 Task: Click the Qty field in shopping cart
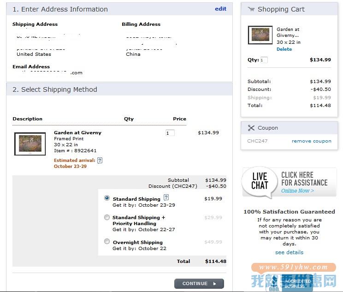[264, 60]
